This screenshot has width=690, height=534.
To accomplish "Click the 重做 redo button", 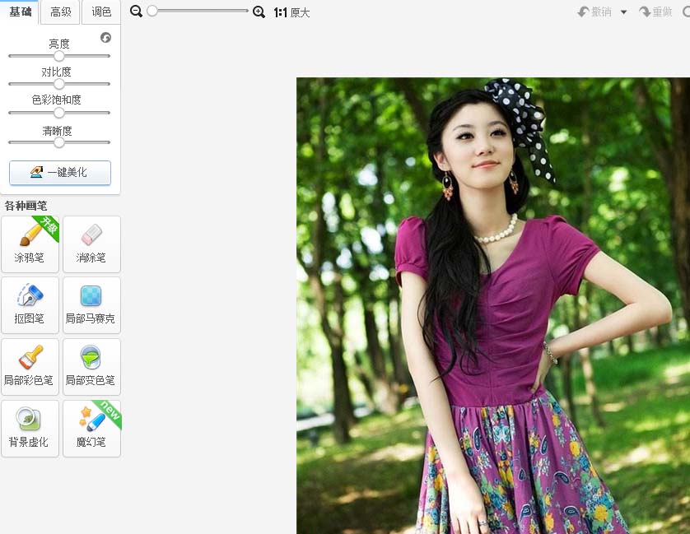I will point(655,12).
